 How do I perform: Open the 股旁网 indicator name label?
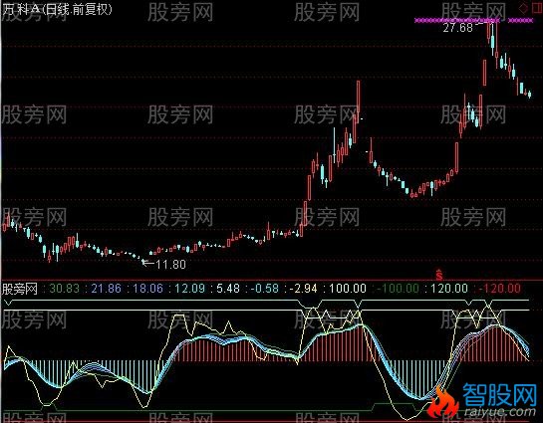tap(20, 289)
